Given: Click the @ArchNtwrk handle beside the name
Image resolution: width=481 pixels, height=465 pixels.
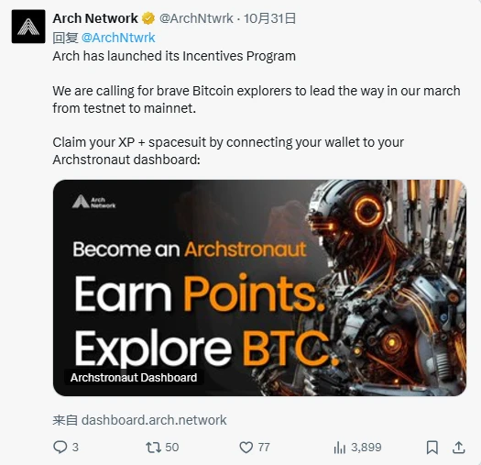Looking at the screenshot, I should pyautogui.click(x=196, y=18).
